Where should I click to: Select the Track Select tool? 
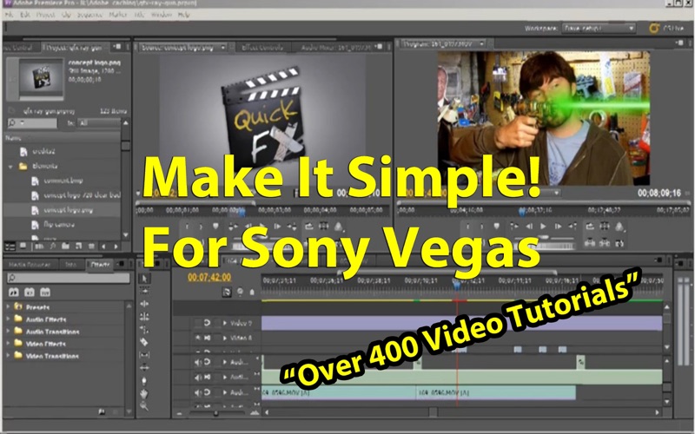144,291
